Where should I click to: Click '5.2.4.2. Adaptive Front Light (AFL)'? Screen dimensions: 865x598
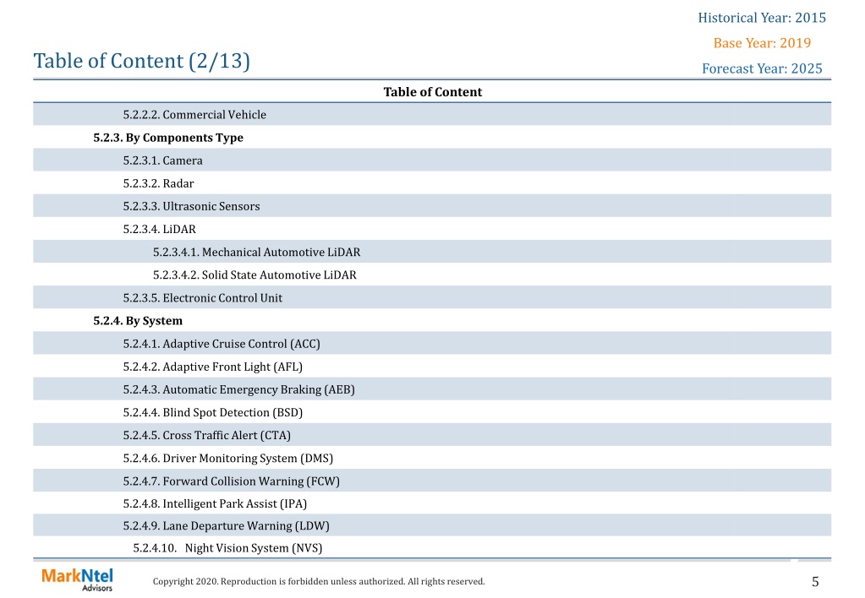[213, 367]
